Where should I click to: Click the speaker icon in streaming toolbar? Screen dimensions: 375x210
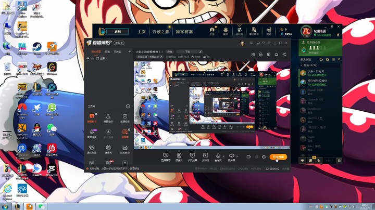coord(231,156)
